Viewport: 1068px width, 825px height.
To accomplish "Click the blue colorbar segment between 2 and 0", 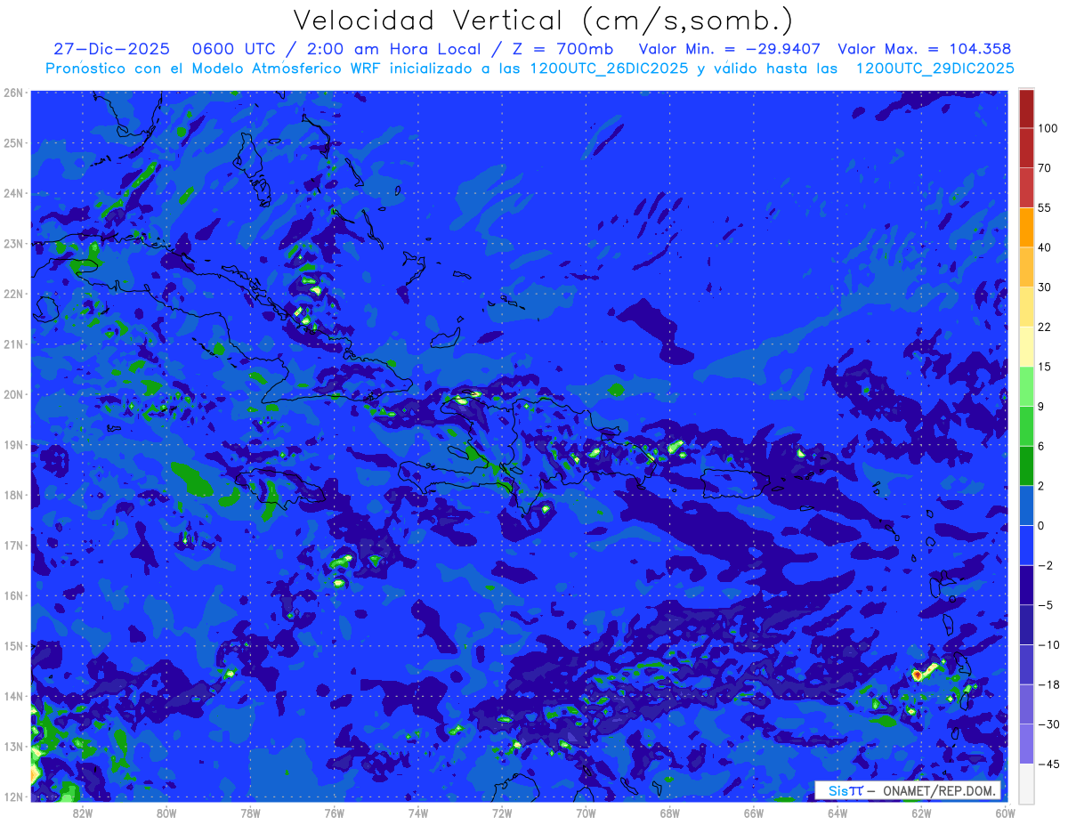I will [x=1026, y=506].
